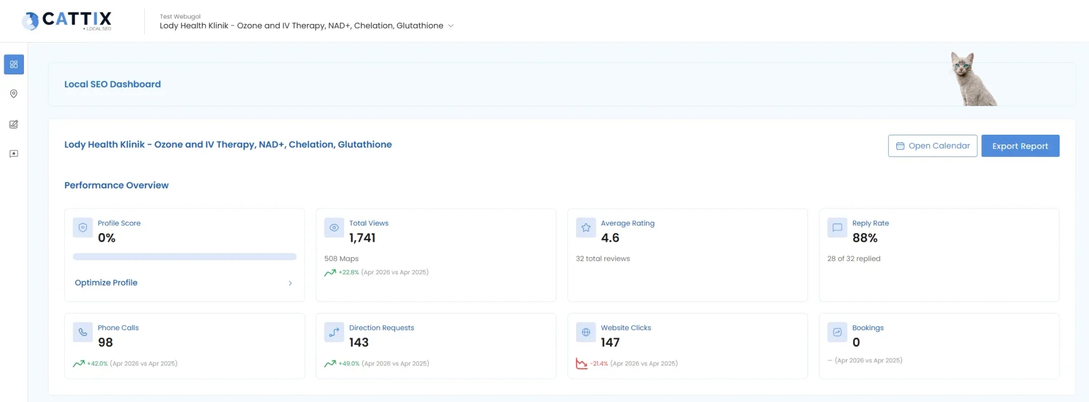Click the 508 Maps text
Viewport: 1089px width, 402px height.
(341, 259)
